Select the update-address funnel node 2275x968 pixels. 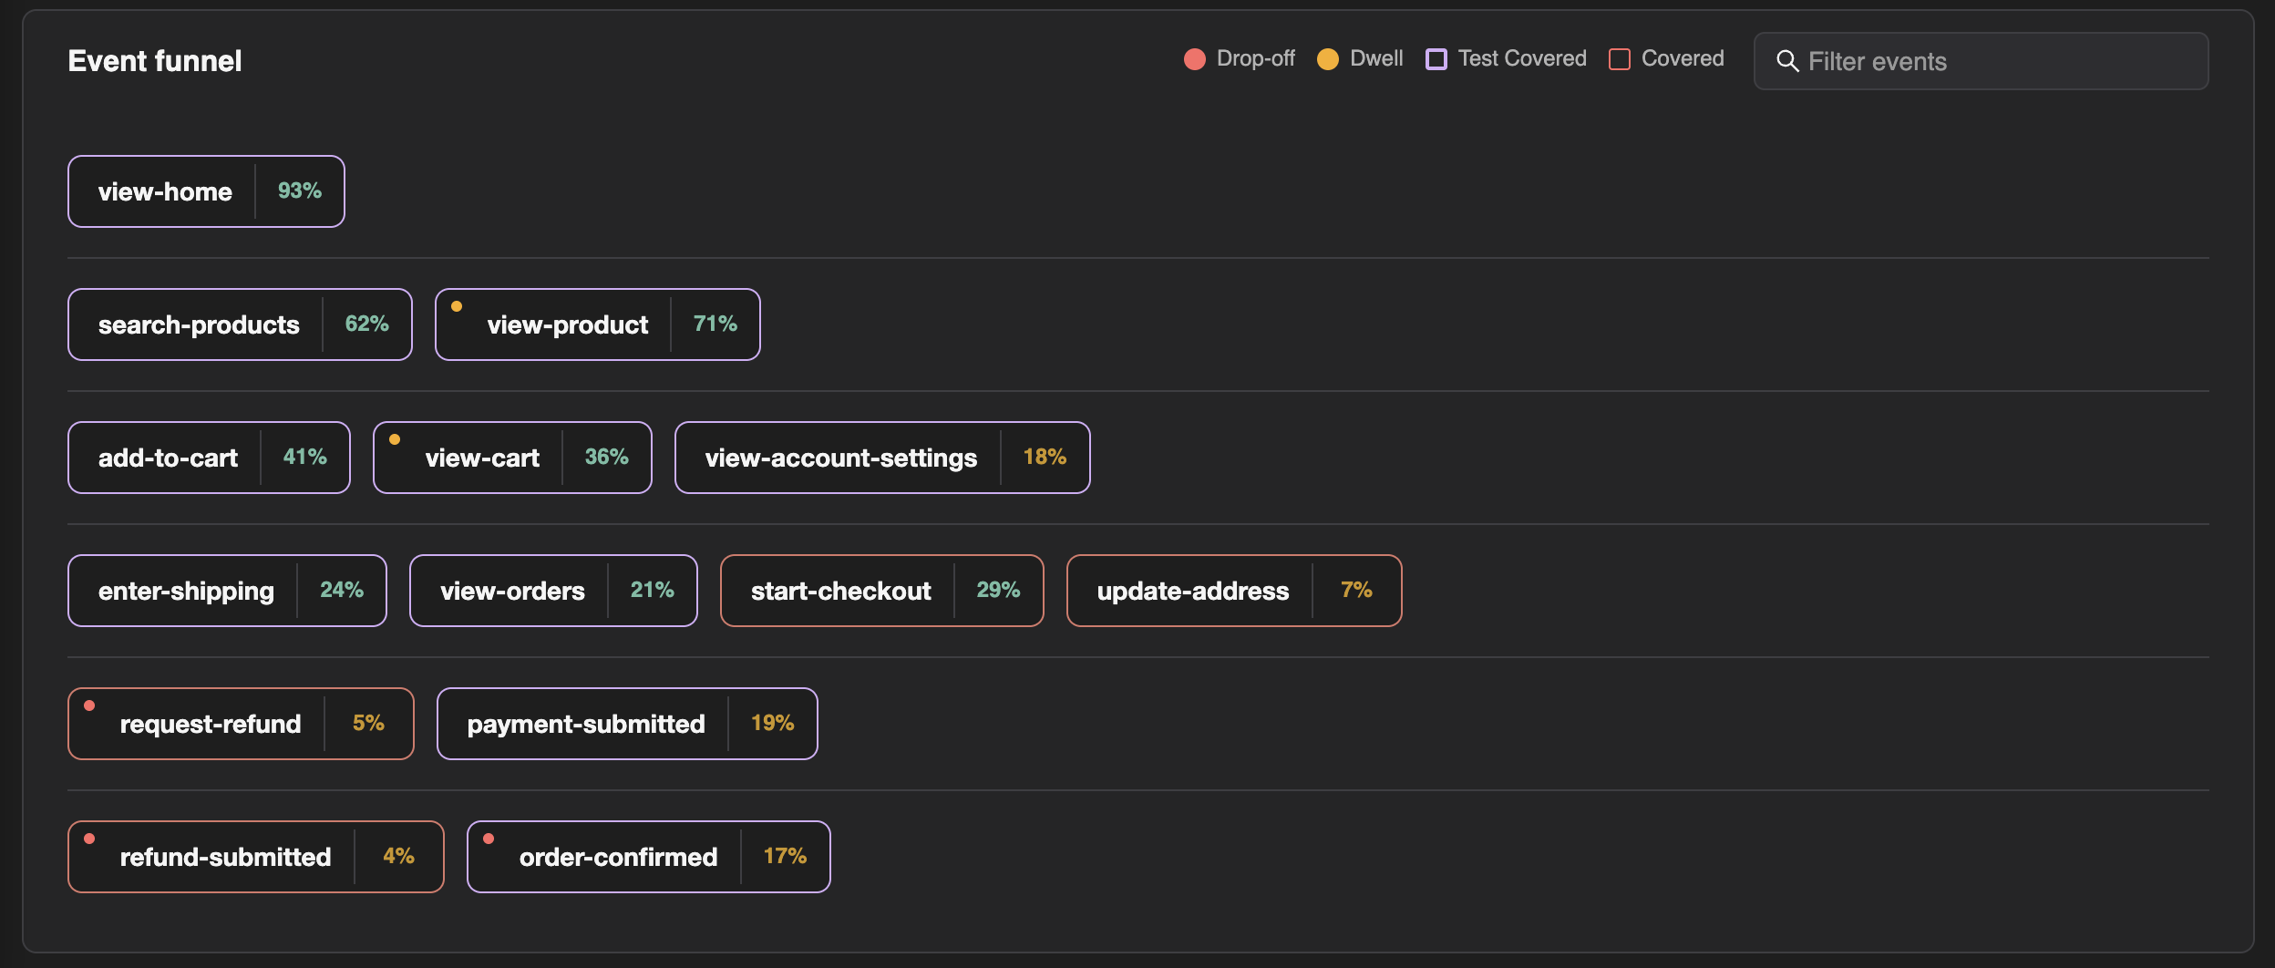[x=1193, y=591]
